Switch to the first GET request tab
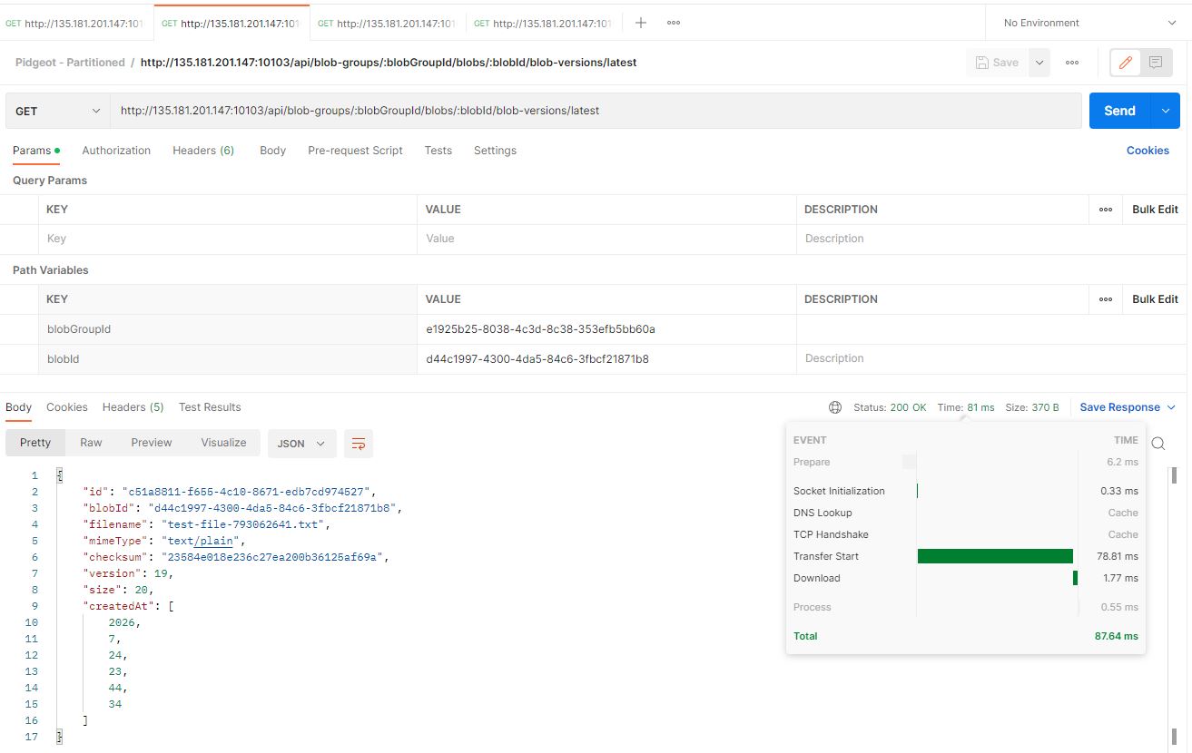Screen dimensions: 1192x753 [76, 24]
